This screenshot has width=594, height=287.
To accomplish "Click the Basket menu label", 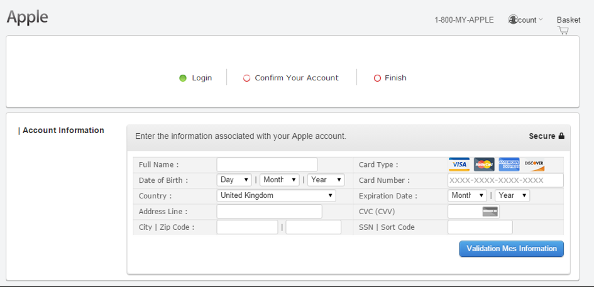I will coord(568,20).
